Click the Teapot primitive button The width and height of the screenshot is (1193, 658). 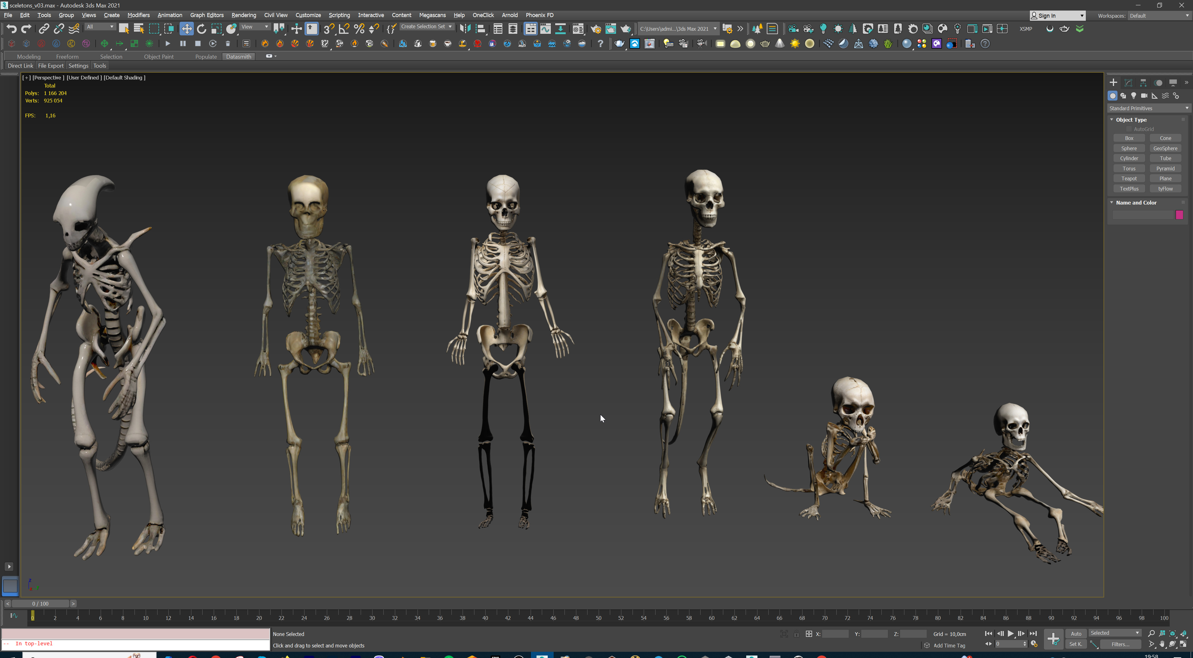(1129, 178)
